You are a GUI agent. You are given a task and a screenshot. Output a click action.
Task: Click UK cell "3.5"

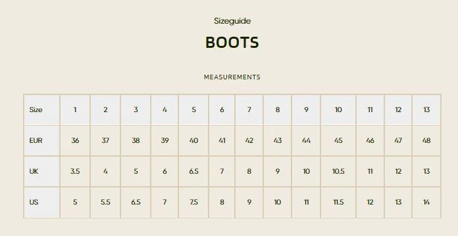tap(75, 171)
